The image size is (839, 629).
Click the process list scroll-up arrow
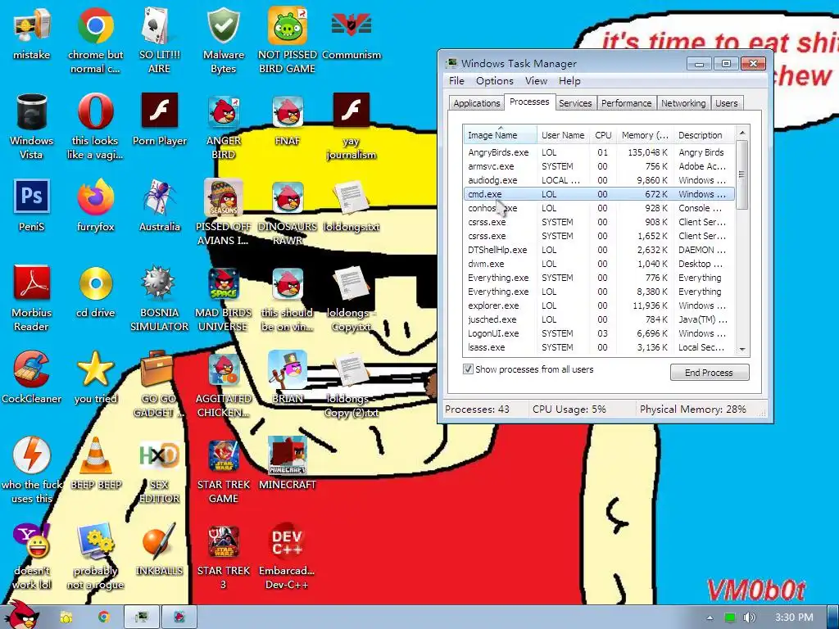pos(742,132)
